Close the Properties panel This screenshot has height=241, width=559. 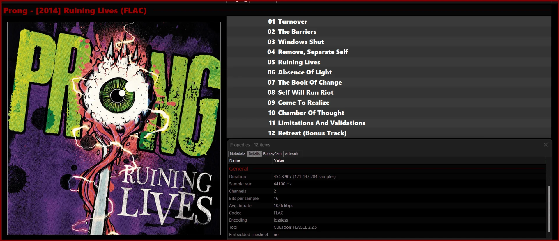click(x=546, y=144)
